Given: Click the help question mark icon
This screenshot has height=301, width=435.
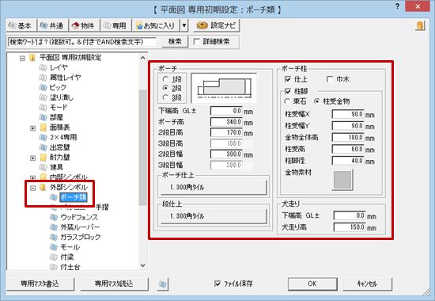Looking at the screenshot, I should (x=397, y=6).
